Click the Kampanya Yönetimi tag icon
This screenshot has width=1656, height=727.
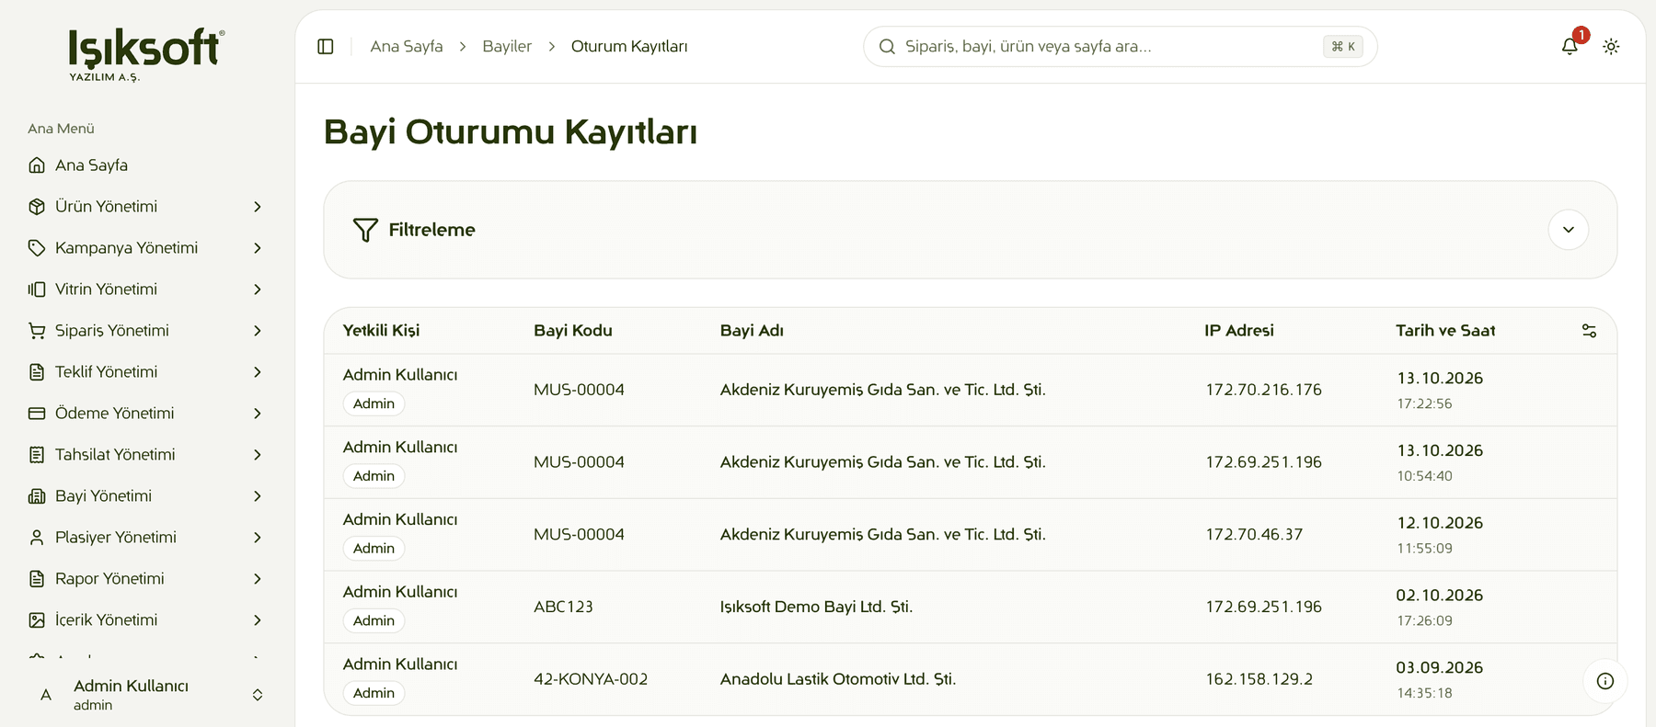point(37,248)
